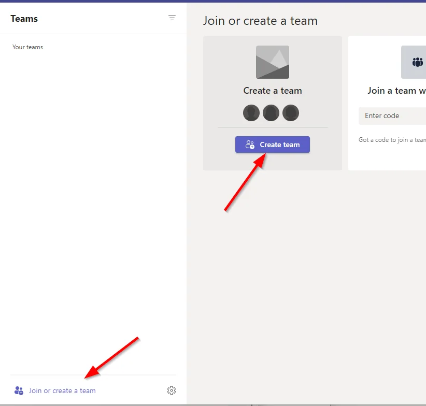The height and width of the screenshot is (406, 426).
Task: Open the teams filter icon
Action: pyautogui.click(x=172, y=18)
